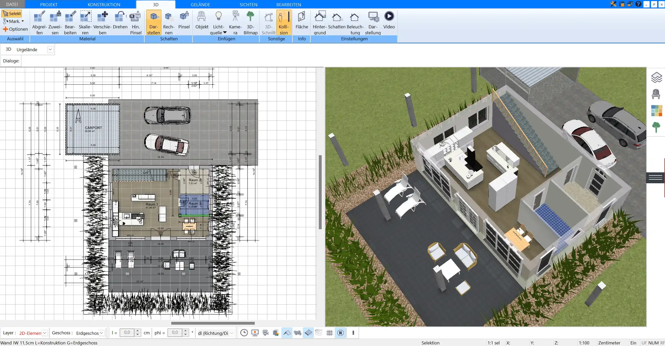Select the Hin. Pinsel background brush tool

[136, 23]
